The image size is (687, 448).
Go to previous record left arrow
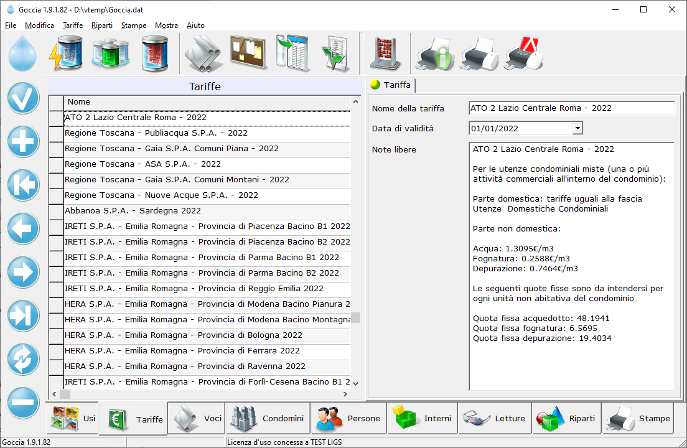click(x=23, y=228)
